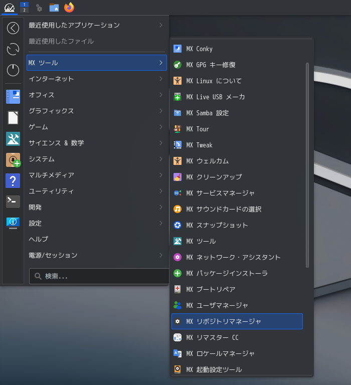Launch MX リポジトリマネージャ

(x=237, y=321)
